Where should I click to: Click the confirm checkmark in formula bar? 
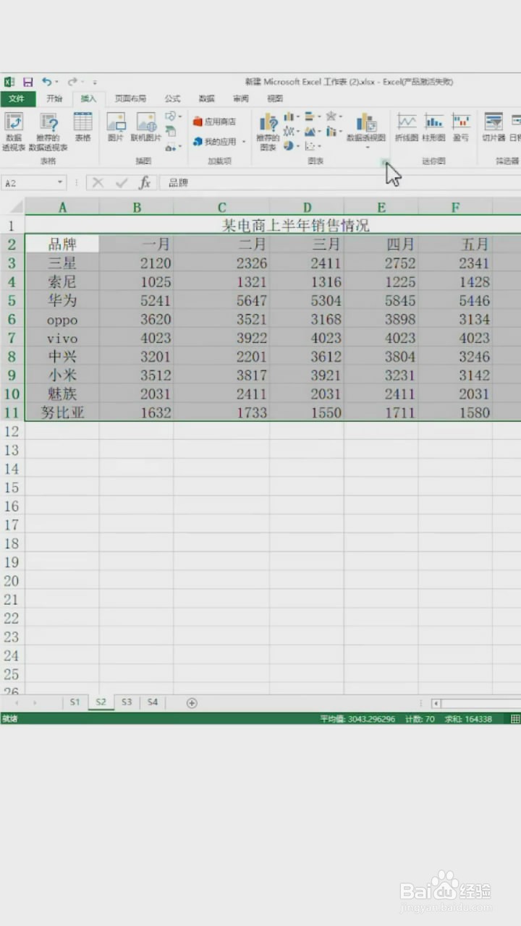pos(121,183)
